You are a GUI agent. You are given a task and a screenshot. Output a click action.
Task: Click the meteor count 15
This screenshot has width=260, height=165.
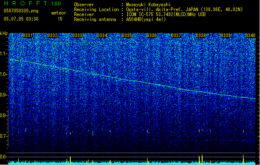[60, 19]
